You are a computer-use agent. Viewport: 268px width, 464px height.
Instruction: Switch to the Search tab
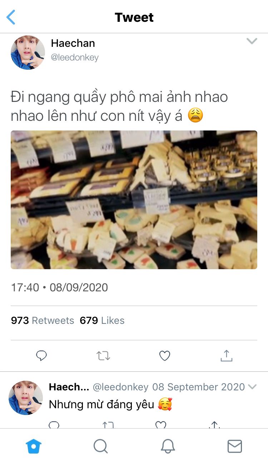[100, 446]
